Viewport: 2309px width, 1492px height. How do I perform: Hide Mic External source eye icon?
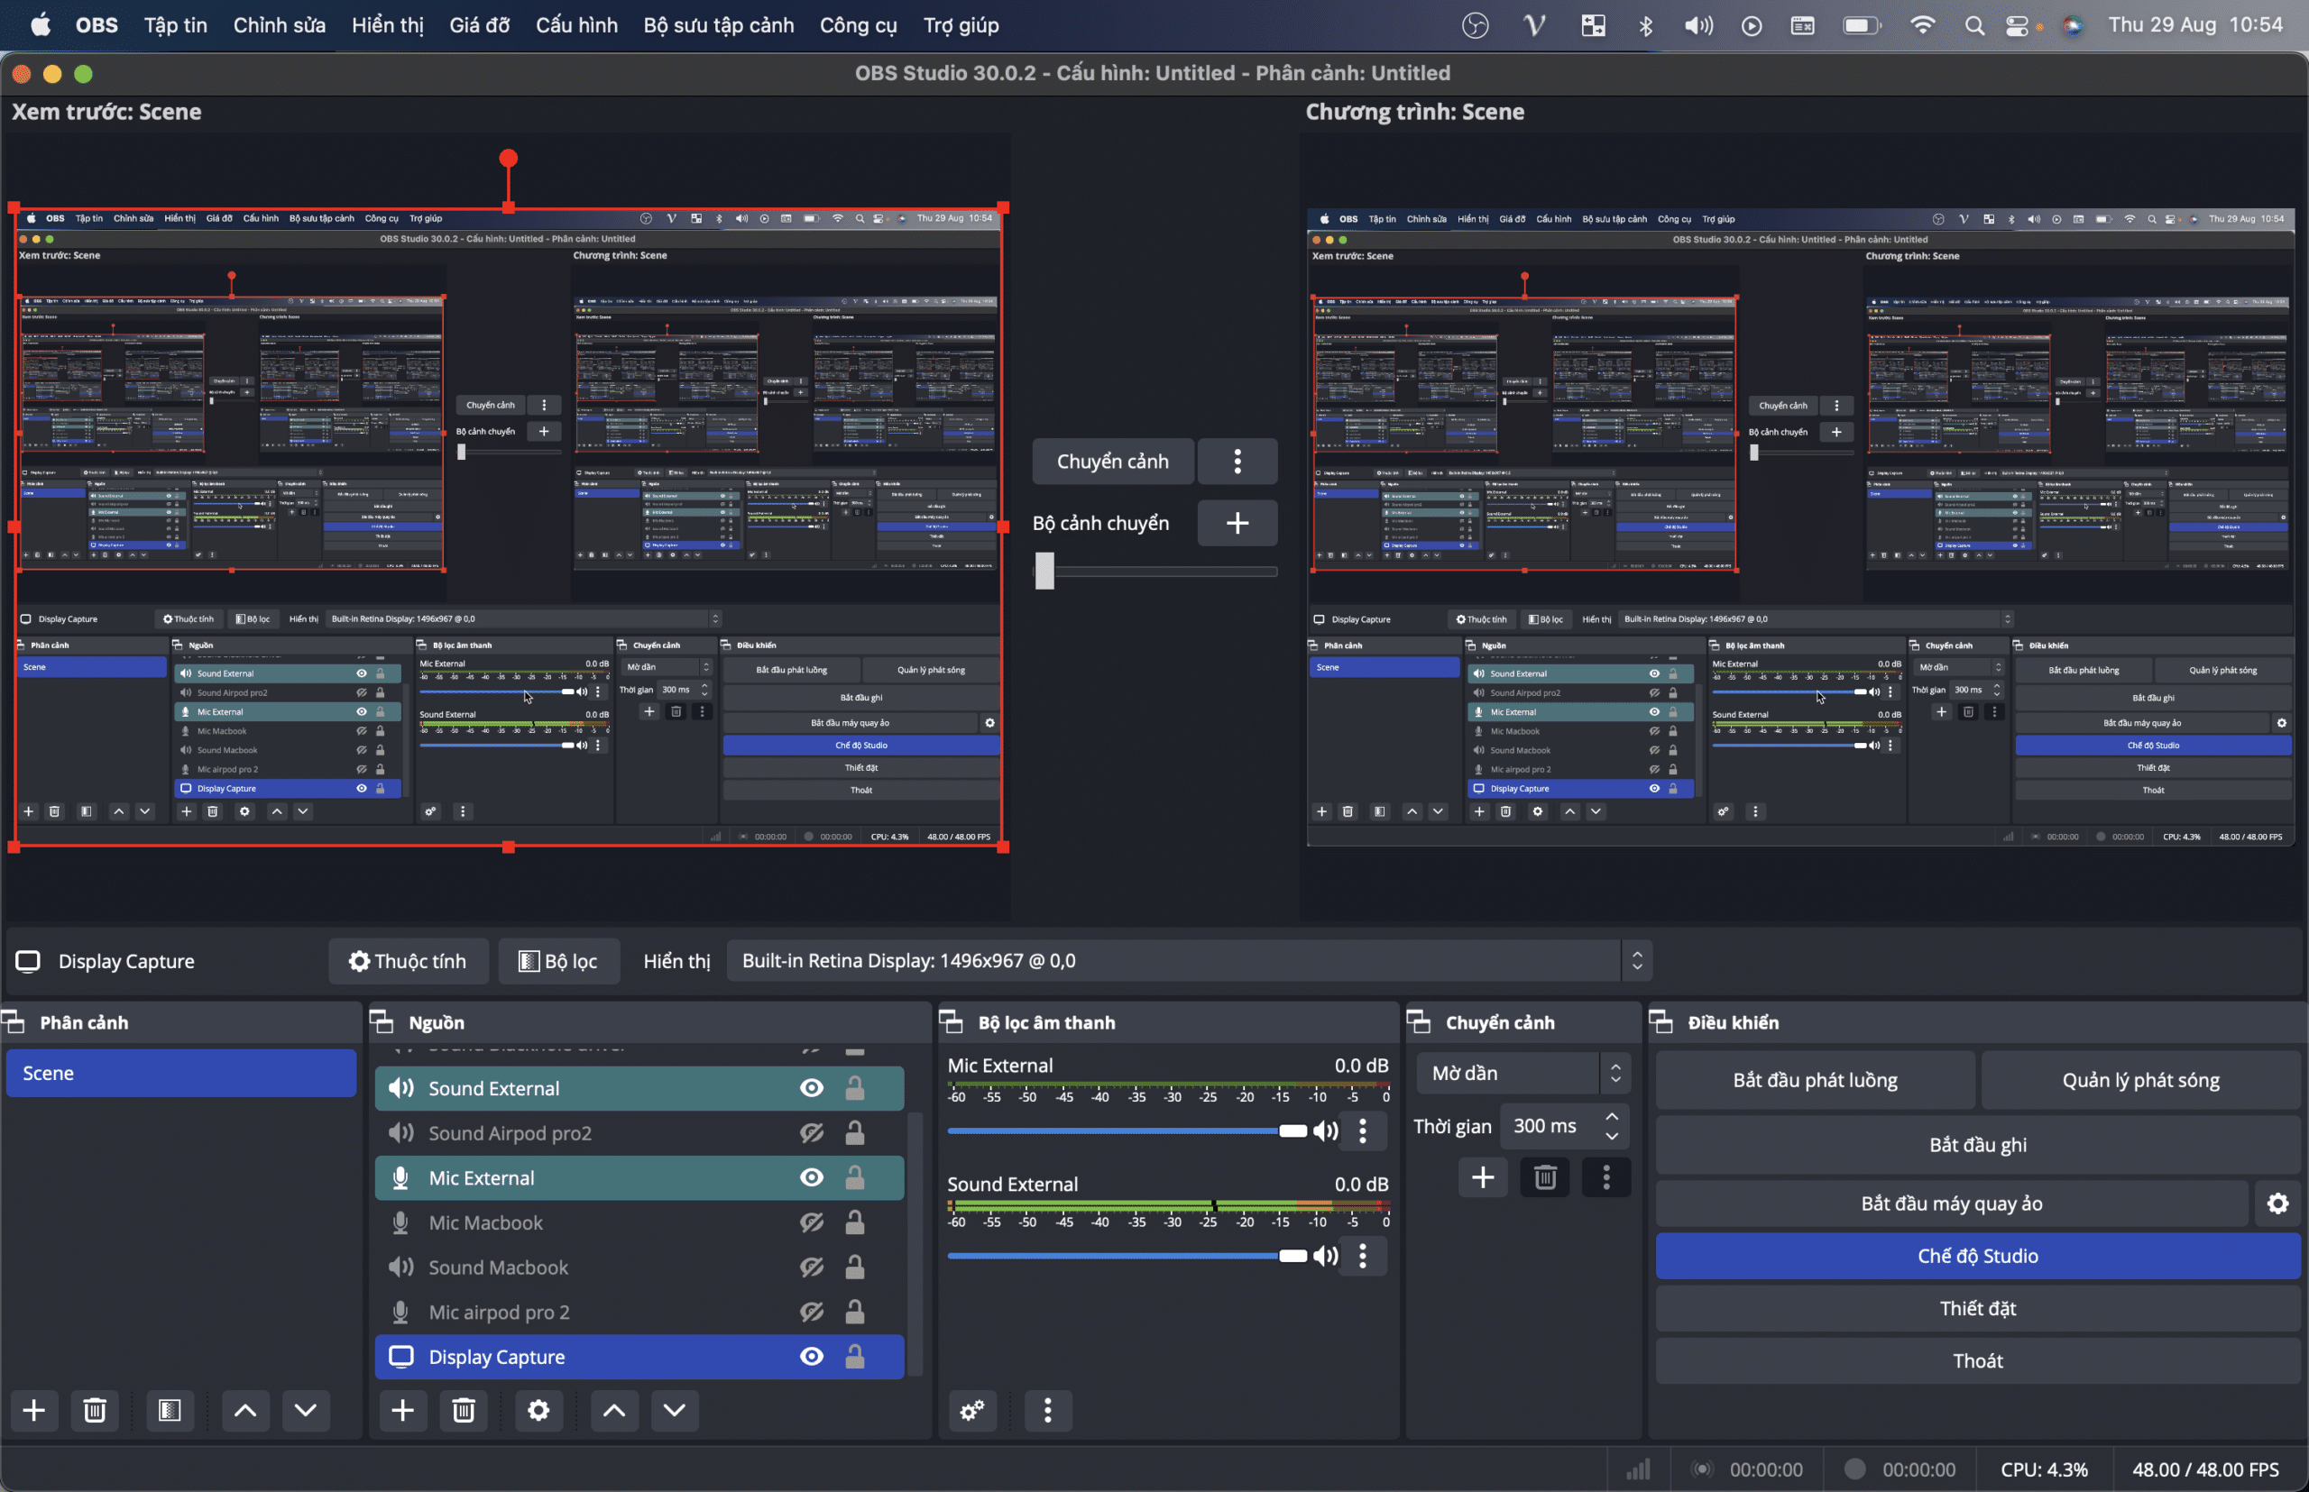point(812,1177)
